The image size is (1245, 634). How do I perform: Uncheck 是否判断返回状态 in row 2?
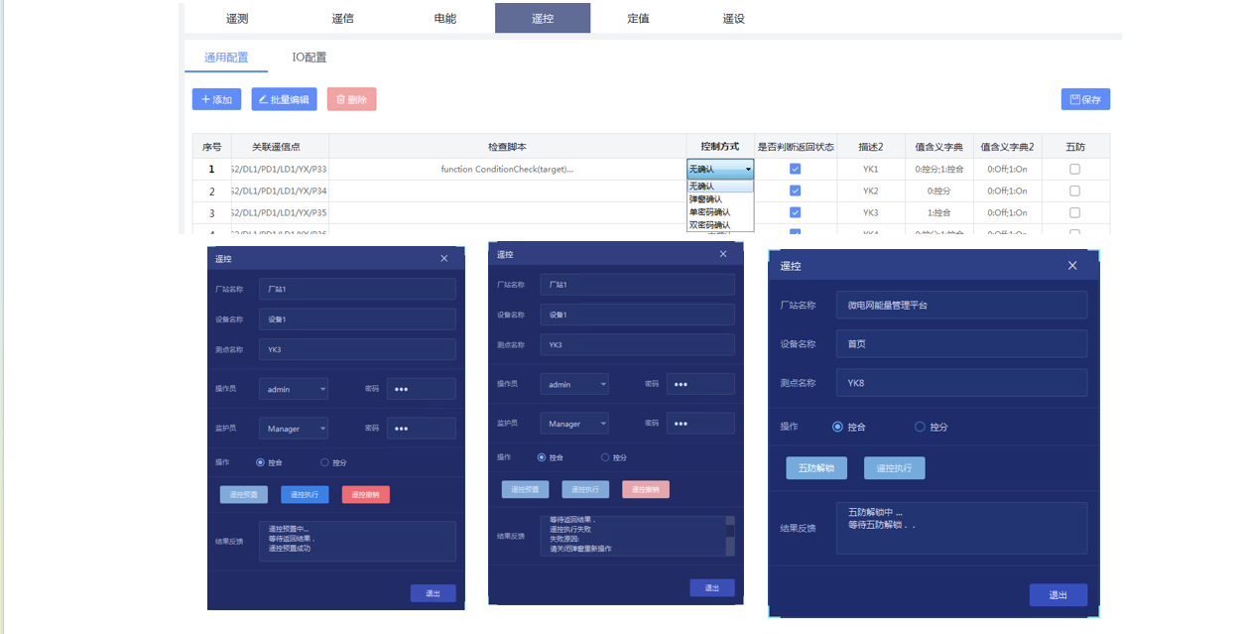795,190
